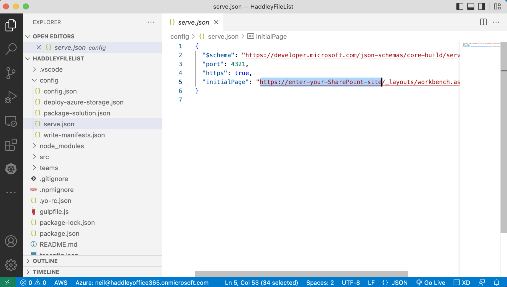Toggle the secondary side bar layout button
Viewport: 507px width, 287px height.
click(x=482, y=6)
